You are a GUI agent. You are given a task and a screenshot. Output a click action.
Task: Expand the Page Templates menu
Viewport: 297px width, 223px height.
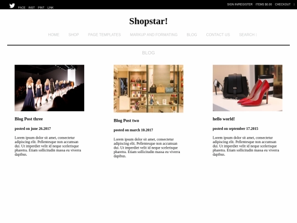tap(105, 35)
